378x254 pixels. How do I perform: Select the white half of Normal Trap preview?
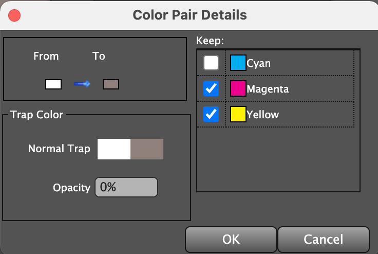tap(114, 149)
